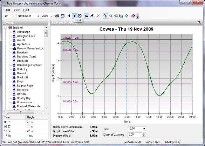Viewport: 205px width, 146px height.
Task: Select Bradwell Waterside port
Action: click(29, 106)
